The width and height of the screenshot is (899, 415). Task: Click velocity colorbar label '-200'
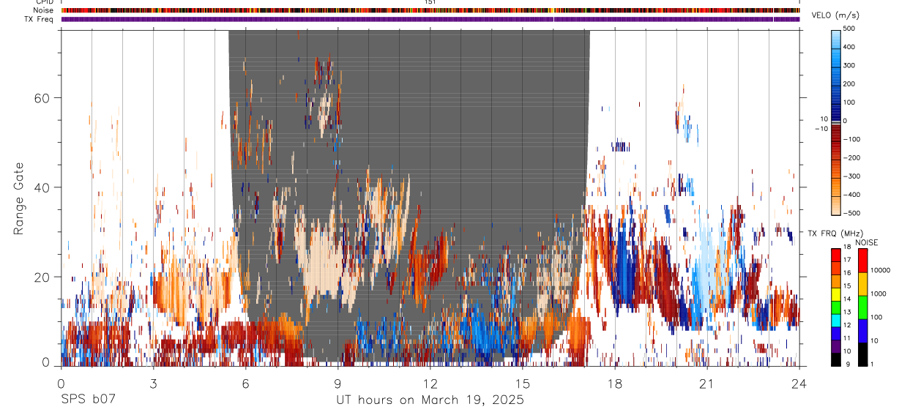tap(851, 158)
